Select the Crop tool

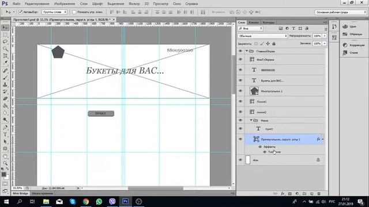[5, 56]
